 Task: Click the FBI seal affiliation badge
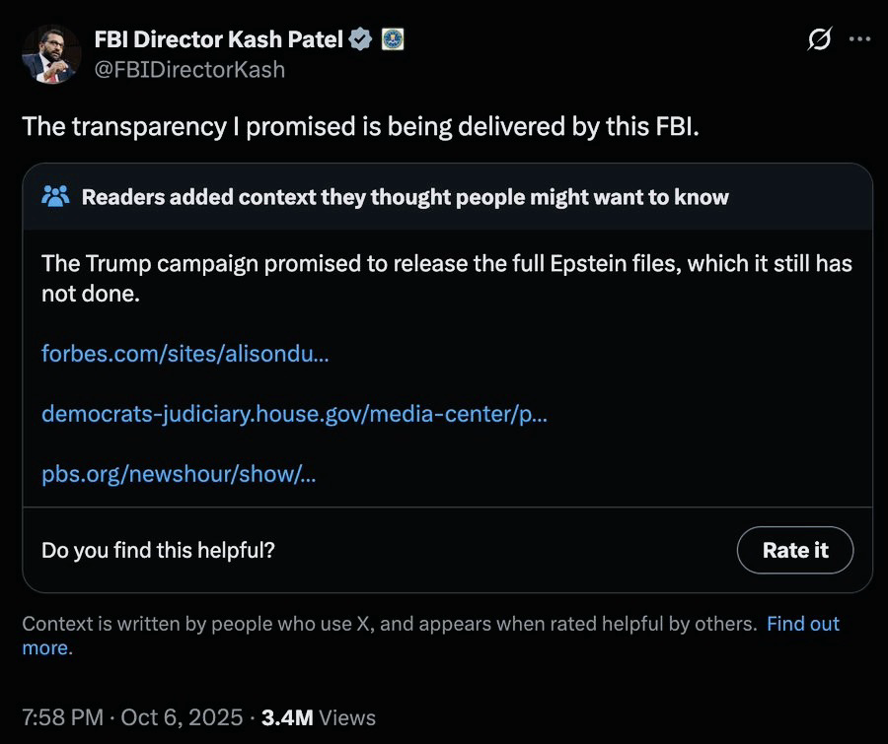coord(392,39)
